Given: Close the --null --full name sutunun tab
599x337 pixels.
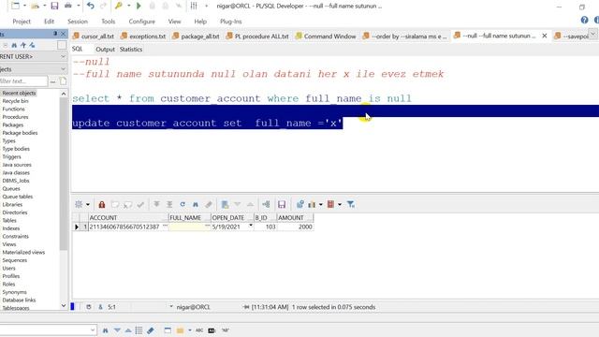Looking at the screenshot, I should click(545, 36).
